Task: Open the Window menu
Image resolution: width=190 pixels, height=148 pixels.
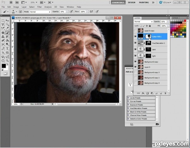Action: pos(70,7)
